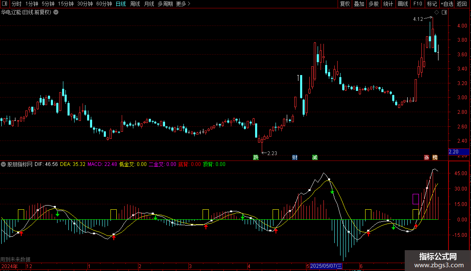471x271 pixels.
Task: Click DIF: 46.56 value label
Action: pyautogui.click(x=46, y=164)
